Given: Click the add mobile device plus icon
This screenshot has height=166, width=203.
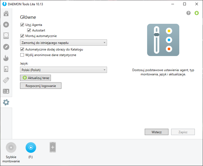Looking at the screenshot, I should 53,147.
